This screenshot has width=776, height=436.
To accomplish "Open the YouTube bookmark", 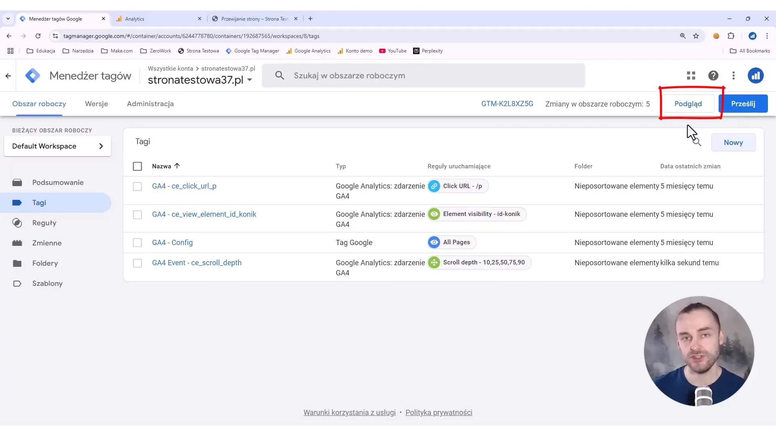I will coord(393,51).
